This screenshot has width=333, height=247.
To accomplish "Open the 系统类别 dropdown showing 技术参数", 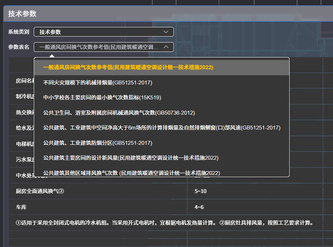I will tap(103, 32).
